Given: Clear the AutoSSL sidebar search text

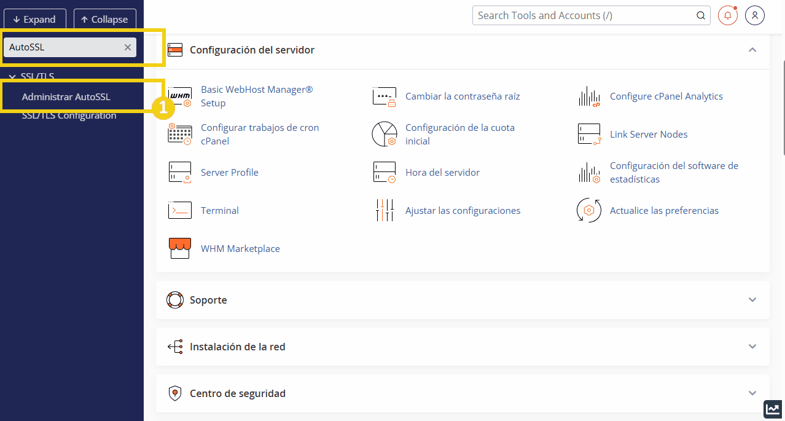Looking at the screenshot, I should pyautogui.click(x=128, y=47).
